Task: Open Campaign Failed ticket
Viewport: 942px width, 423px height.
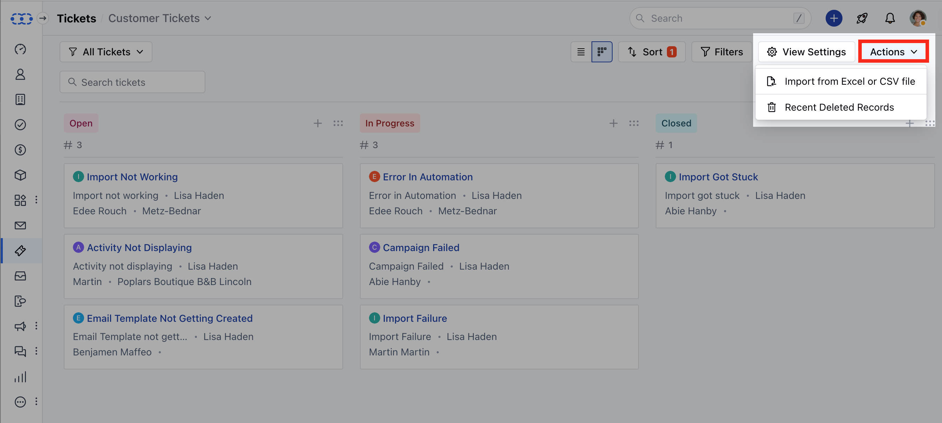Action: pos(421,248)
